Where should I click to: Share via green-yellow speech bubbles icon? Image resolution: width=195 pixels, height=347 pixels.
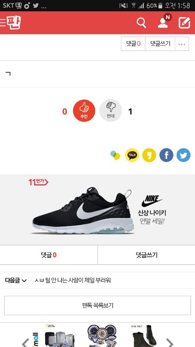[115, 155]
